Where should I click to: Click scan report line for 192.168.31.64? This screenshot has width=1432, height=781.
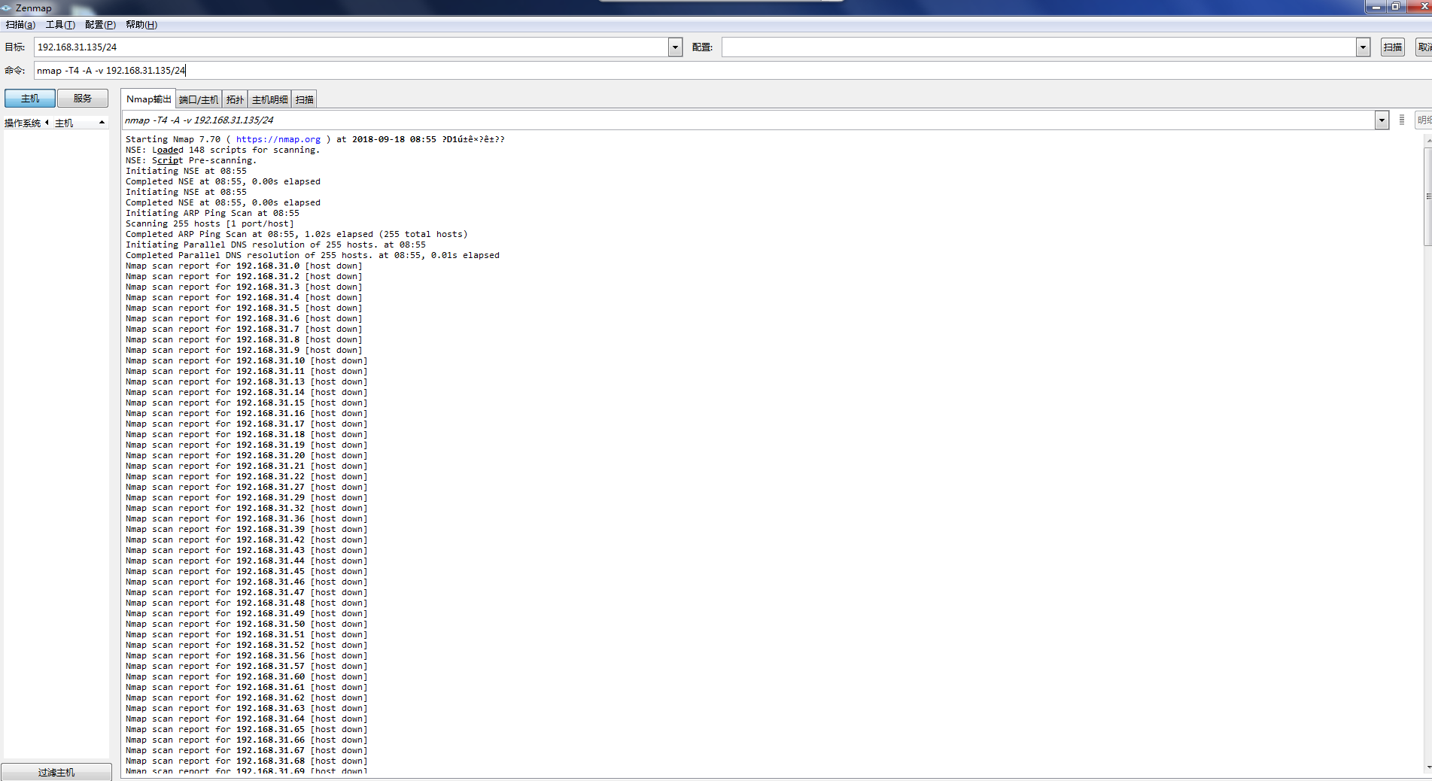coord(247,719)
